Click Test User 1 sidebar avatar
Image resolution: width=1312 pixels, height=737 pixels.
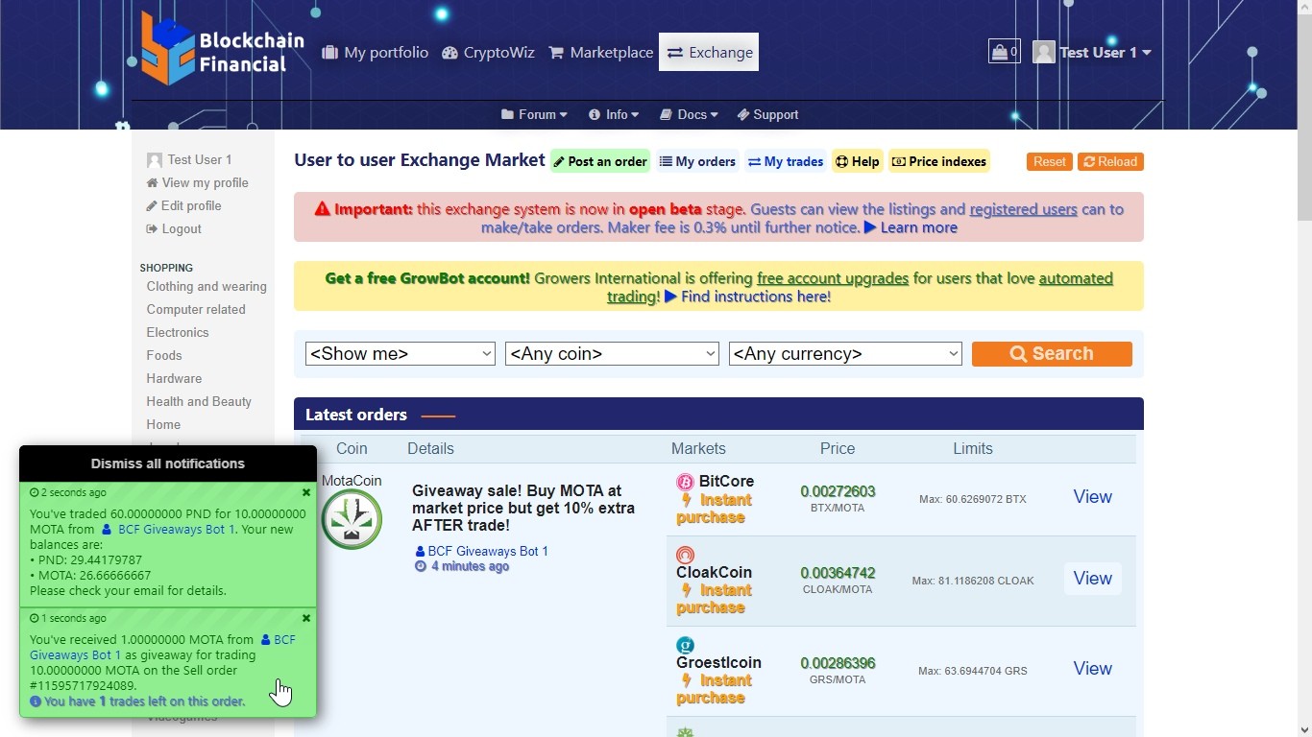coord(154,160)
